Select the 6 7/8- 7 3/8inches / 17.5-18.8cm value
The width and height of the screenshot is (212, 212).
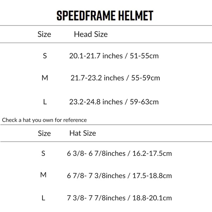coord(119,176)
